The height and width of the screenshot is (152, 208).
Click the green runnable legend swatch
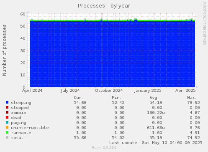(x=7, y=132)
